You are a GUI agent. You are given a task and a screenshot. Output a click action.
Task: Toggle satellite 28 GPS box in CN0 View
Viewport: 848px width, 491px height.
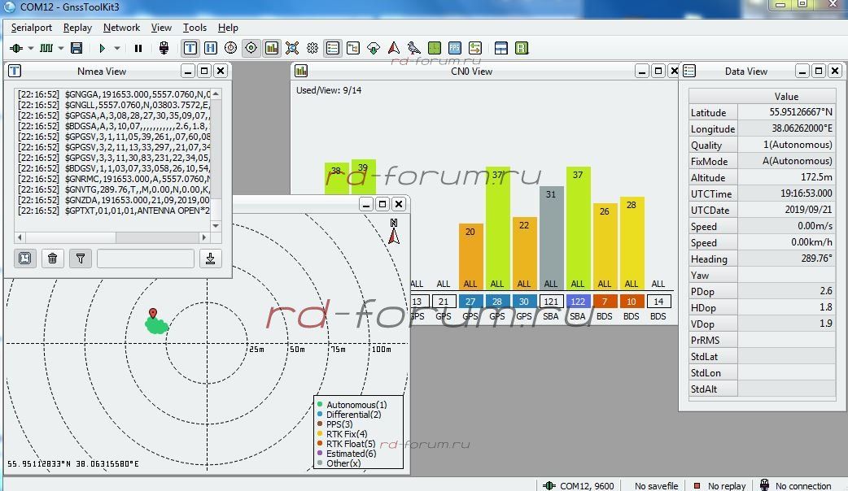497,302
